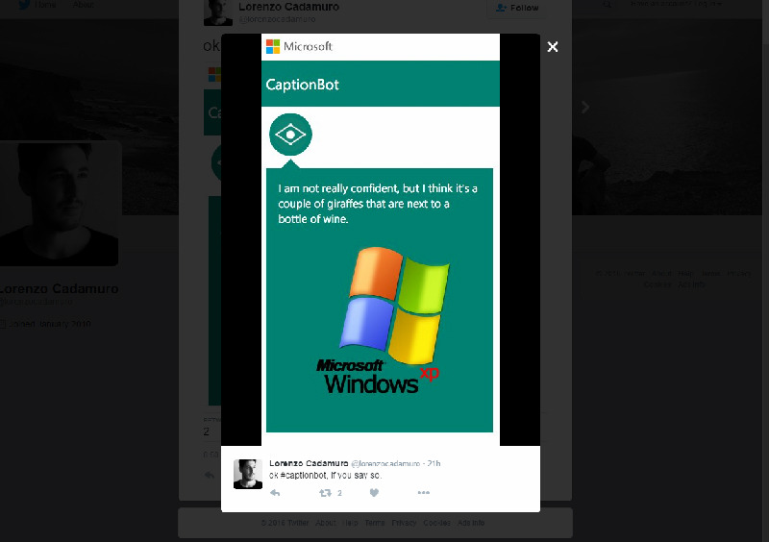Open the Privacy link in the footer

click(x=405, y=523)
